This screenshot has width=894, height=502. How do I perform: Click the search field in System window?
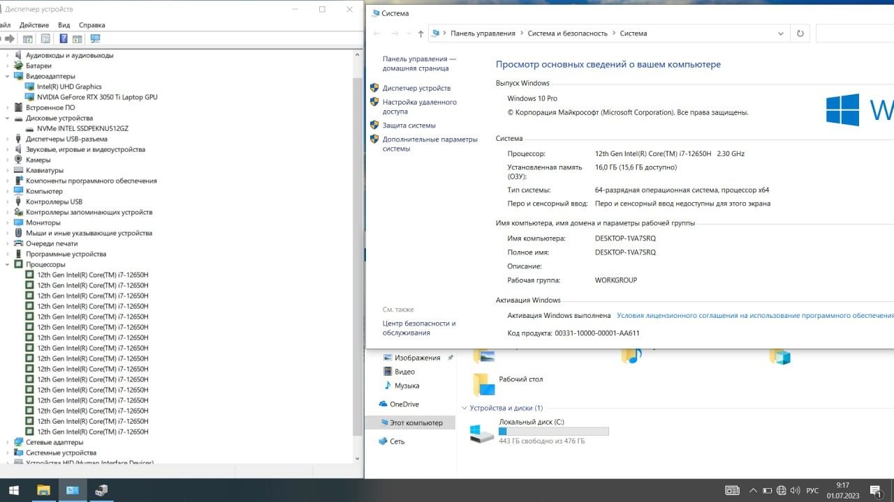click(854, 33)
